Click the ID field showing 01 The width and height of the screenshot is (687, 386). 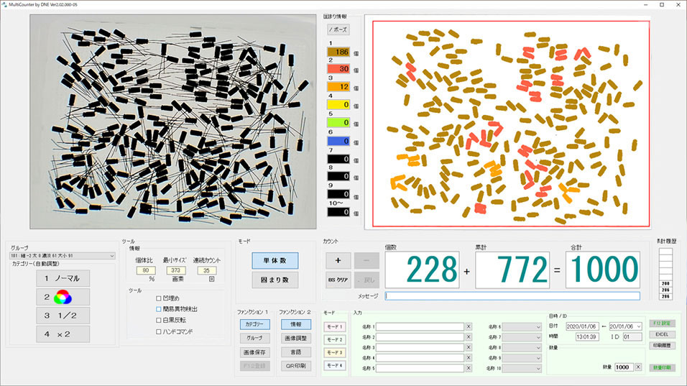point(632,337)
